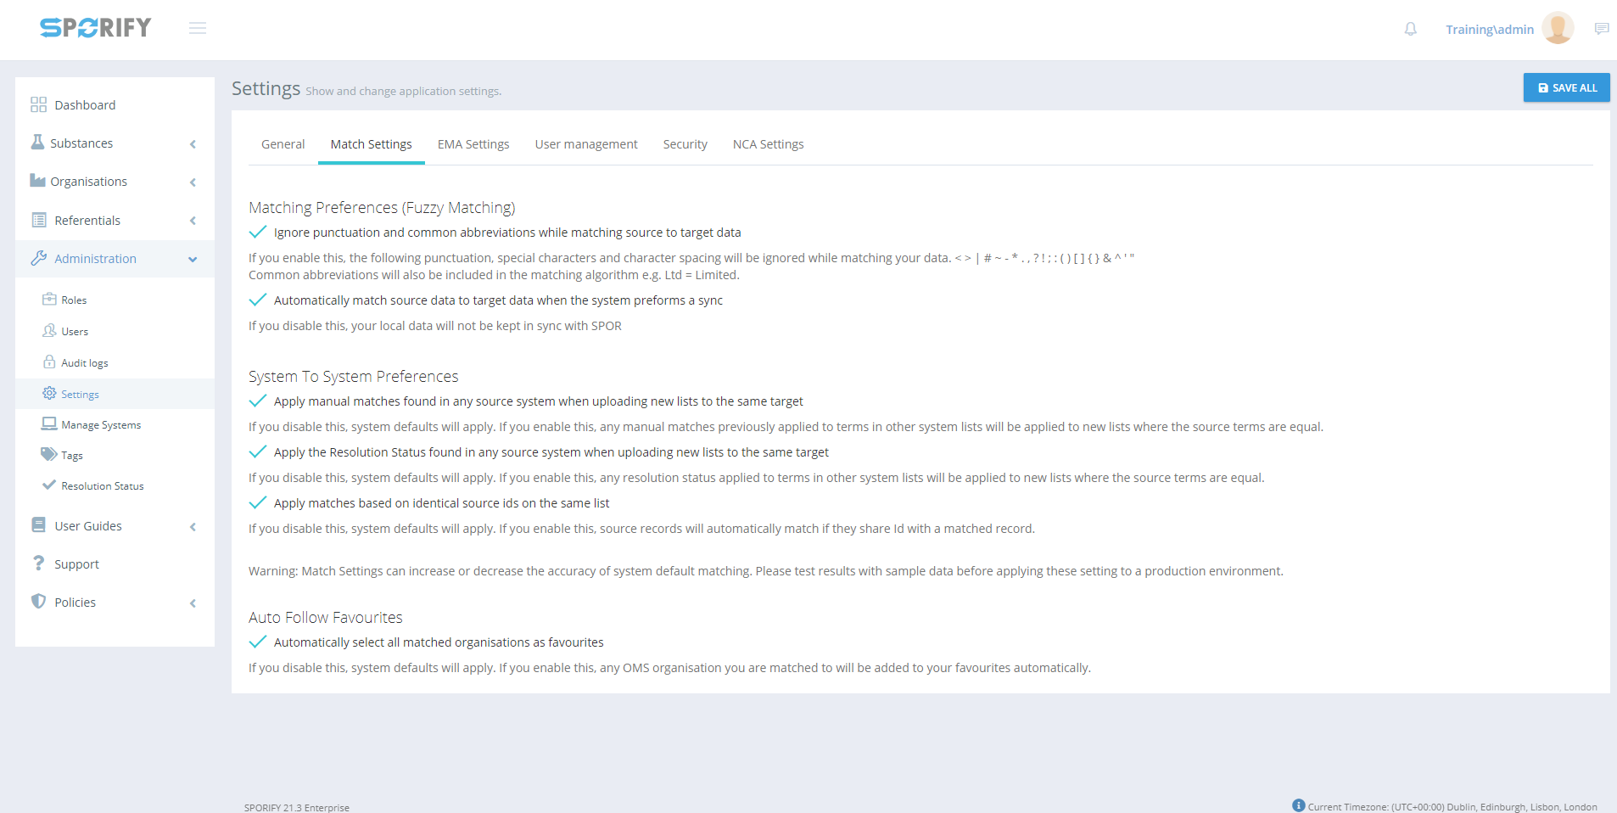Open the Security tab

pyautogui.click(x=685, y=144)
